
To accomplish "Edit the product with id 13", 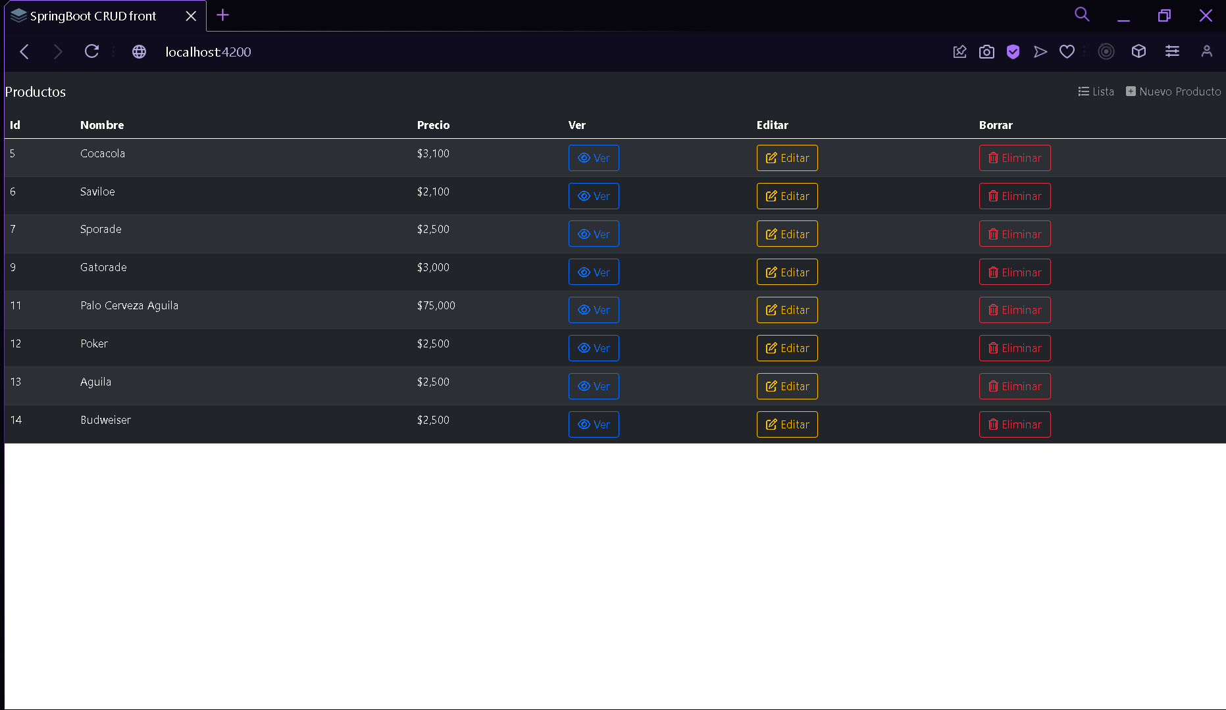I will pyautogui.click(x=787, y=386).
